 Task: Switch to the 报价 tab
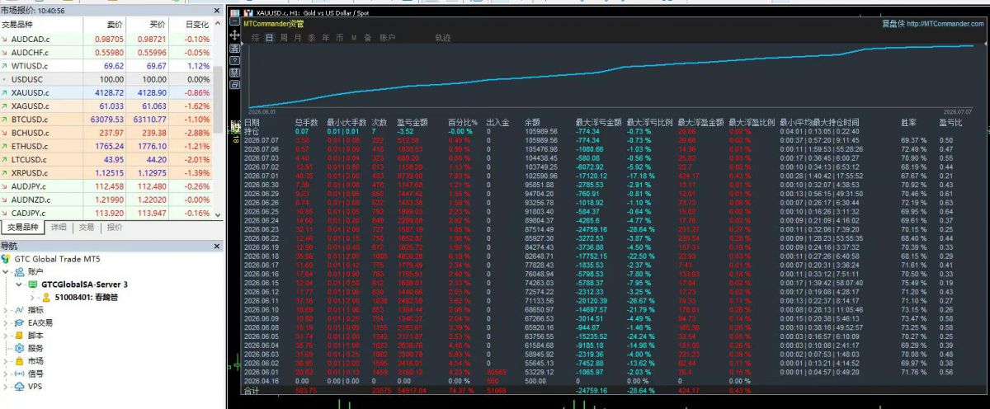tap(115, 227)
